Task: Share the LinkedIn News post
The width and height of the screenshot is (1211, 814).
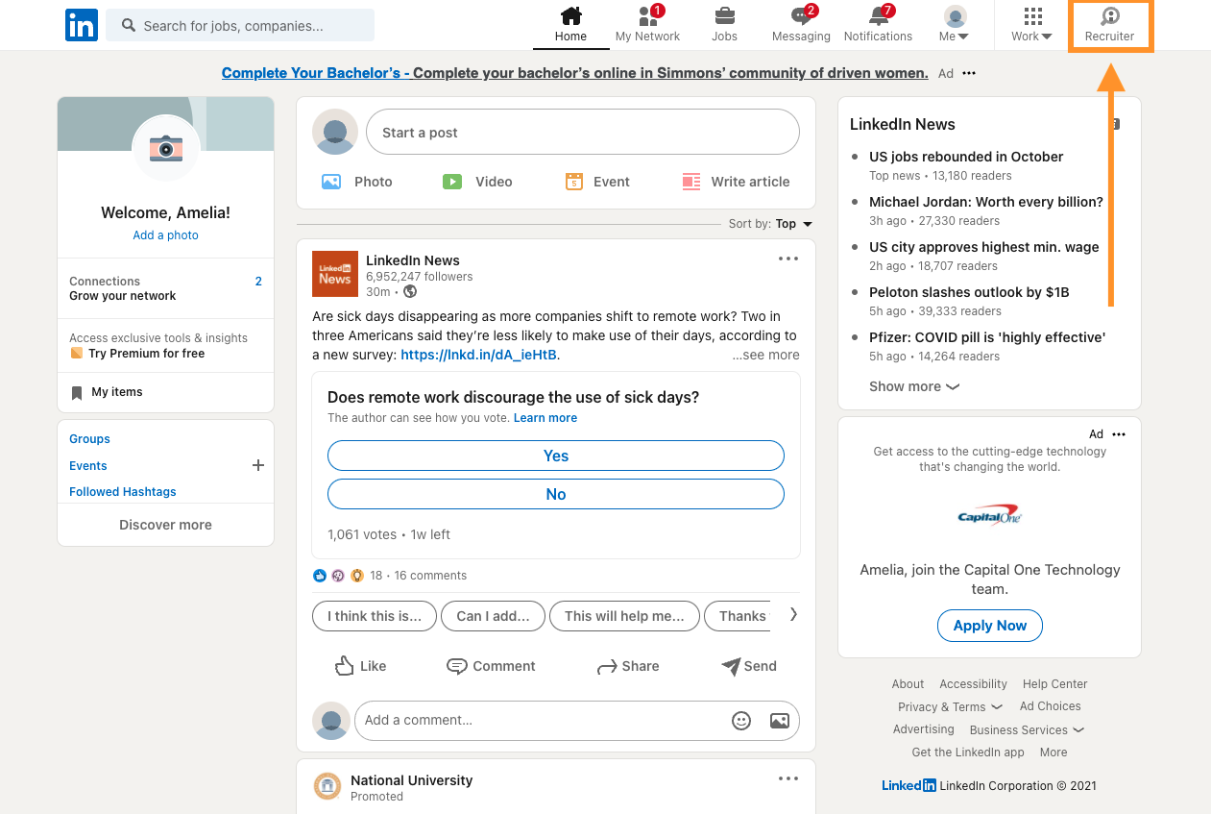Action: point(628,666)
